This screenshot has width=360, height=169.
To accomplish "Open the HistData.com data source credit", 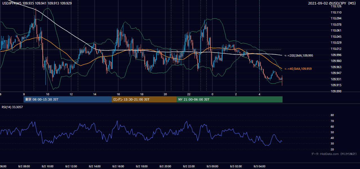I will pyautogui.click(x=334, y=154).
